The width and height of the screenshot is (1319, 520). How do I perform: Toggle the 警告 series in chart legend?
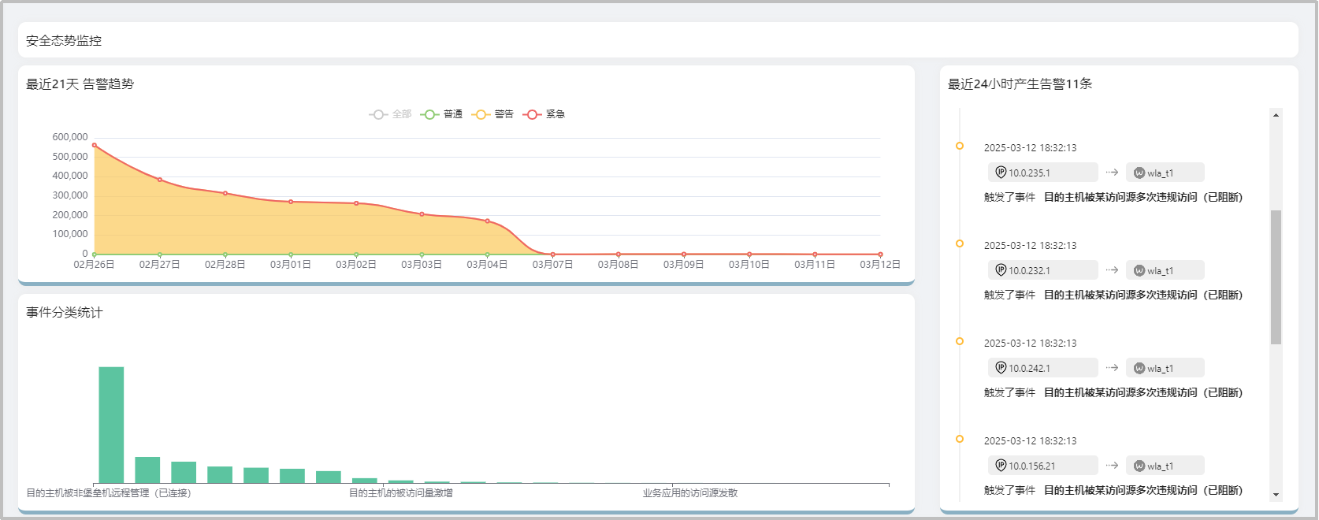492,114
